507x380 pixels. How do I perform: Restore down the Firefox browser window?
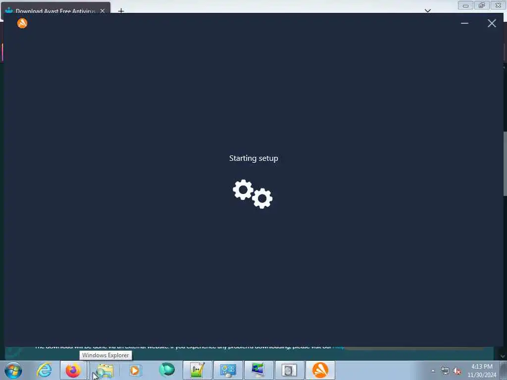tap(482, 5)
